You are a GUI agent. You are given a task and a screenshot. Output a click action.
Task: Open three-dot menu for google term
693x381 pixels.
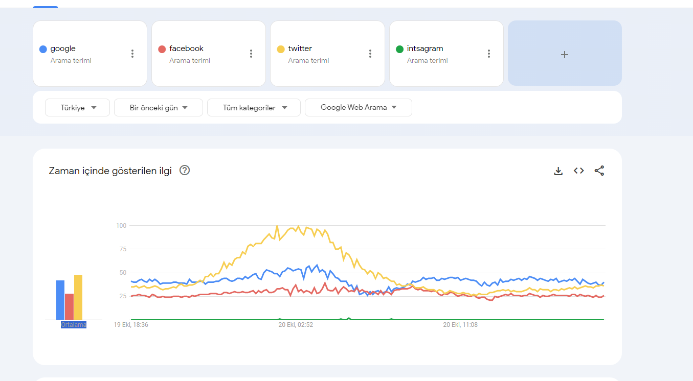tap(132, 54)
